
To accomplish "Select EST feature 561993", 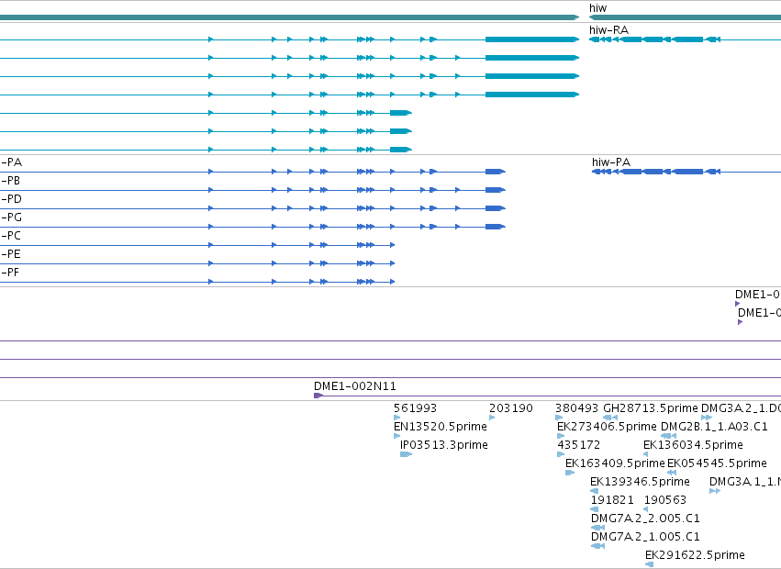I will [415, 408].
